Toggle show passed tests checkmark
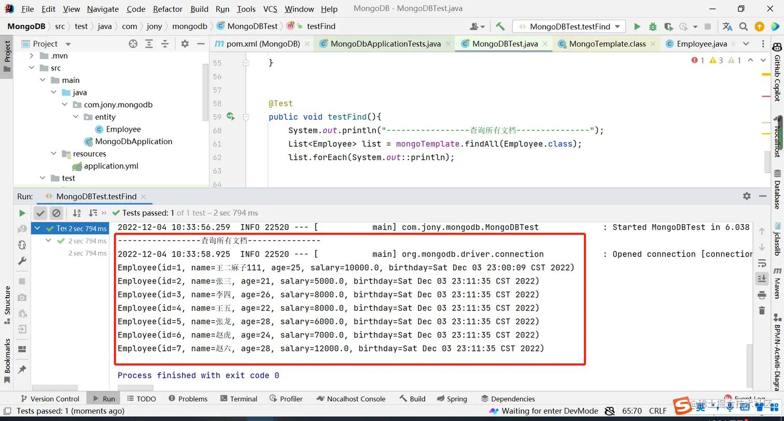The image size is (784, 421). 40,213
